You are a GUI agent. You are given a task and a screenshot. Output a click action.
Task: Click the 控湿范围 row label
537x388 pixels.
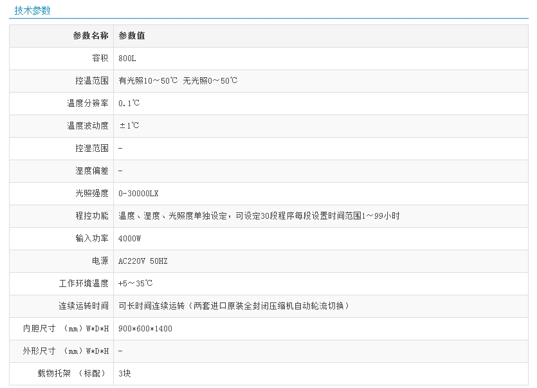[91, 149]
